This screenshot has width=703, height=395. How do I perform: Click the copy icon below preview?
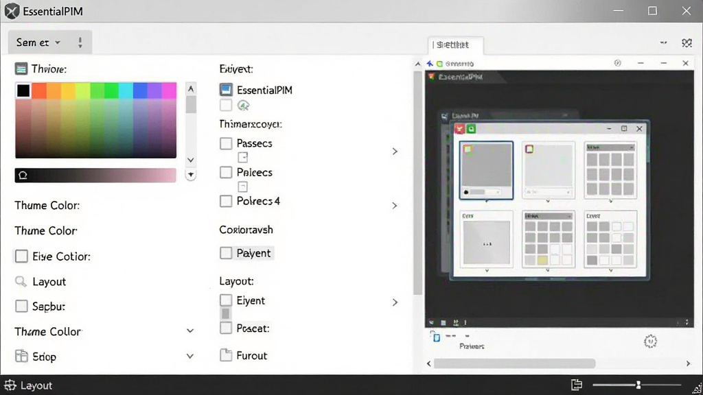pyautogui.click(x=436, y=336)
